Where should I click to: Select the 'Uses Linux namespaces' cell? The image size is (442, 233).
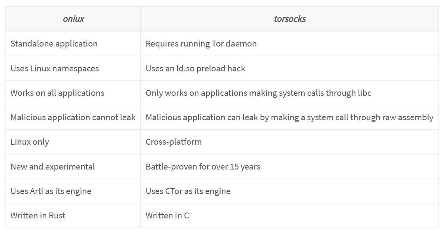tap(55, 69)
